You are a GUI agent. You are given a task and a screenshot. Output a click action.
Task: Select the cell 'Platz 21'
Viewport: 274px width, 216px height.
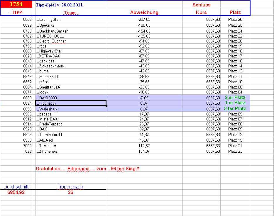tap(235, 146)
